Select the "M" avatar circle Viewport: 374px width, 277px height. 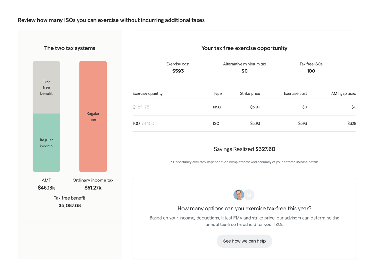click(249, 195)
